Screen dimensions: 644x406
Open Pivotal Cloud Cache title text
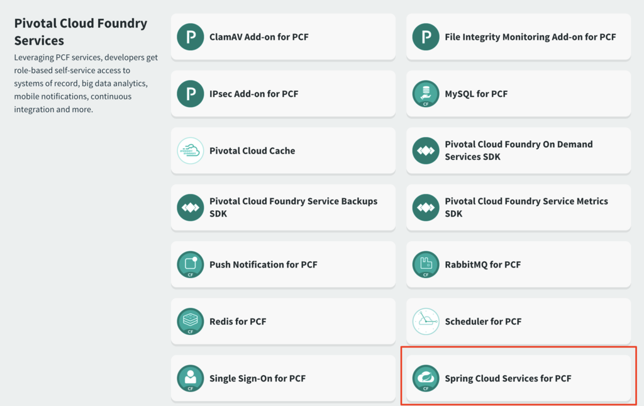point(252,151)
